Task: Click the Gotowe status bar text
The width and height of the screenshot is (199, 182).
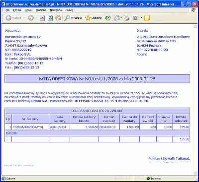Action: click(10, 179)
